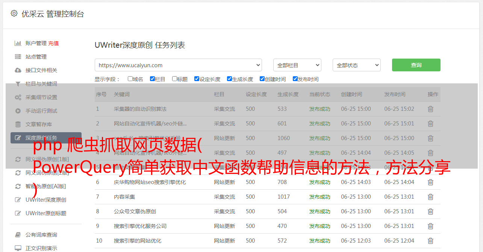Open UWriter深度原创 in the sidebar
483x252 pixels.
coord(45,200)
